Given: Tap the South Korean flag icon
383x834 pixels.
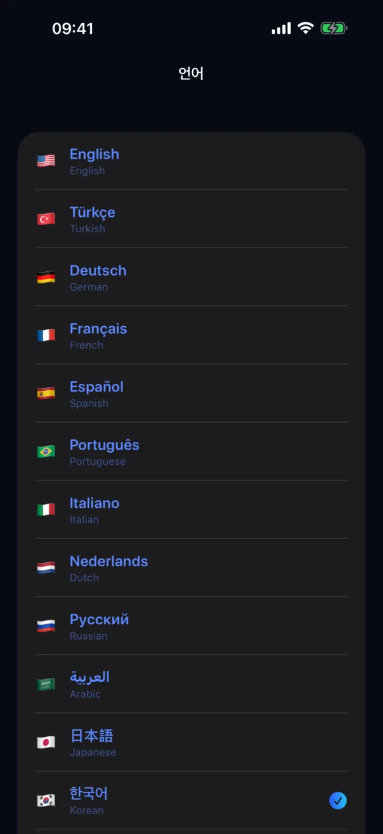Looking at the screenshot, I should pos(46,801).
